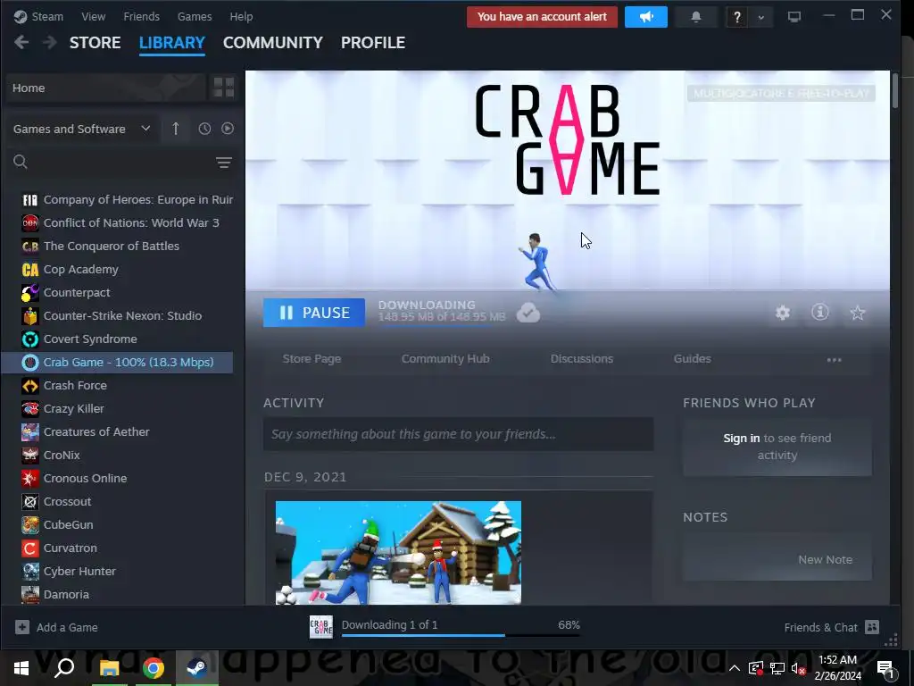Open the Games menu
Screen dimensions: 914x686
click(x=195, y=16)
